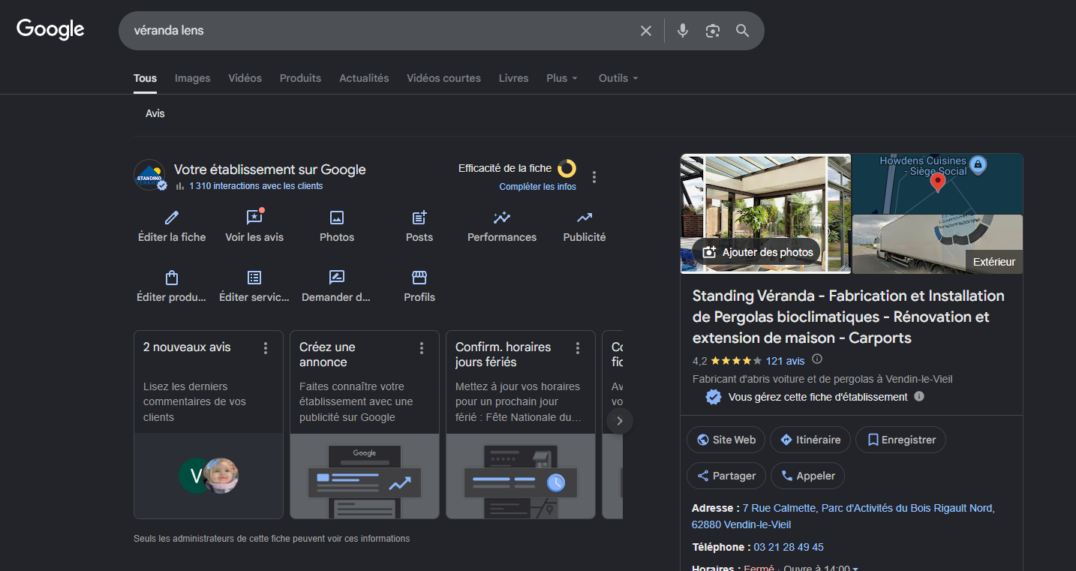Click the Standing Véranda business title

(x=849, y=317)
